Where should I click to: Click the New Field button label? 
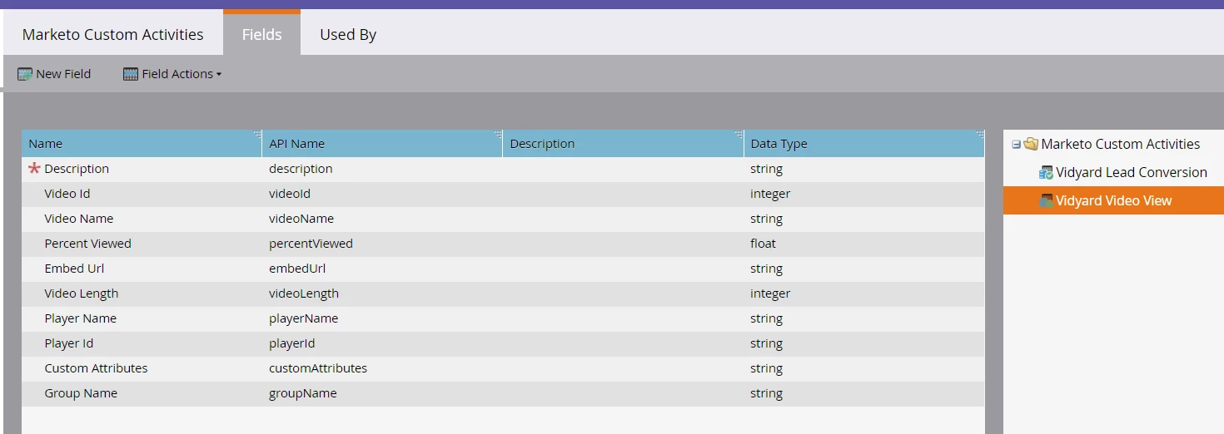(x=63, y=74)
